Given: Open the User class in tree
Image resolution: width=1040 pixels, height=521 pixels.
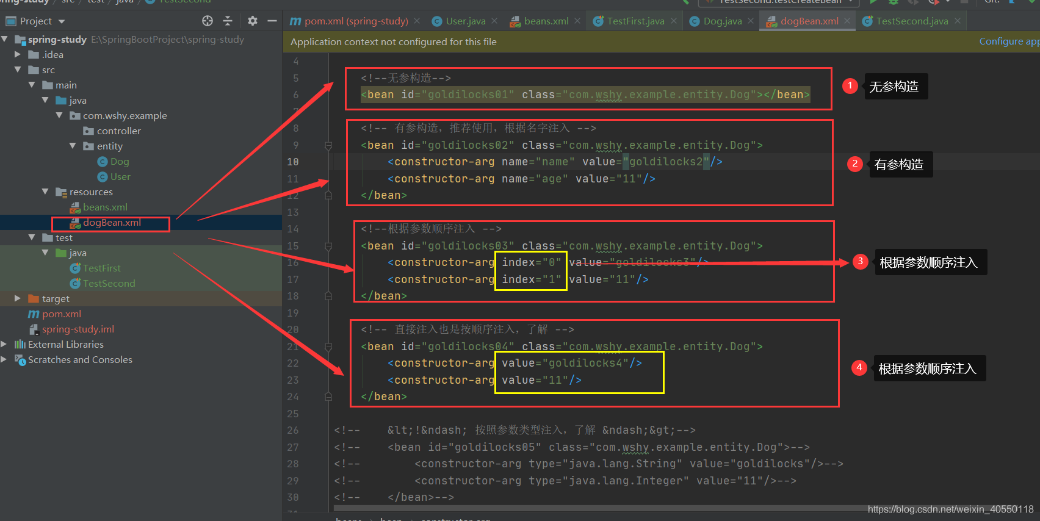Looking at the screenshot, I should (x=120, y=176).
